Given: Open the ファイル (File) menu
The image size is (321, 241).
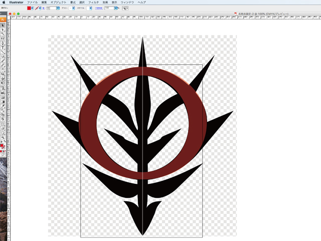Looking at the screenshot, I should (x=32, y=2).
